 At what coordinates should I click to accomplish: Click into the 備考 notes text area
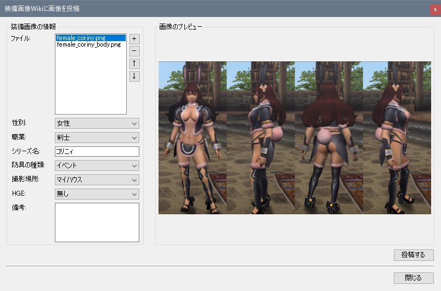tap(97, 222)
